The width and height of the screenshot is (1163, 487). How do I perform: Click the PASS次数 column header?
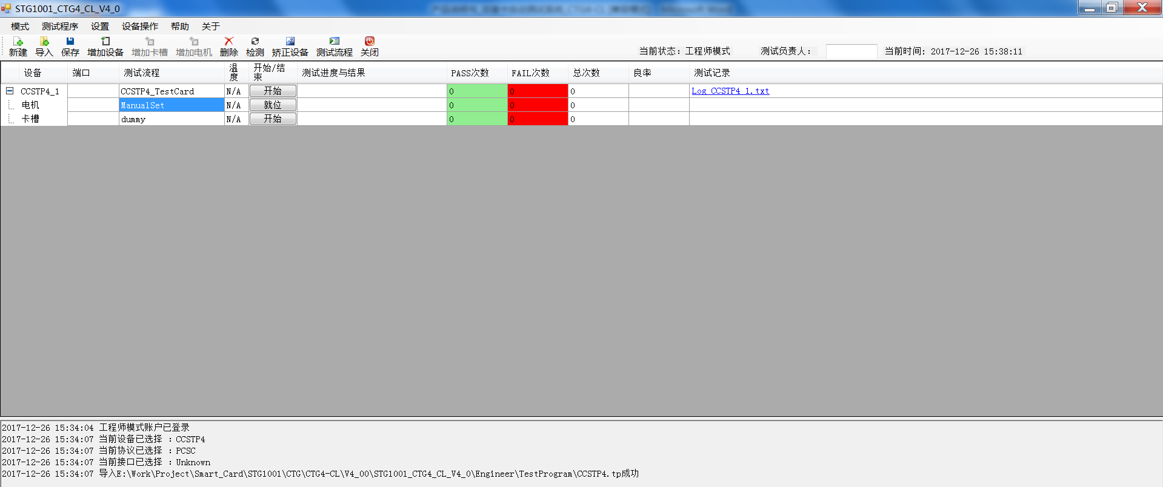[477, 73]
